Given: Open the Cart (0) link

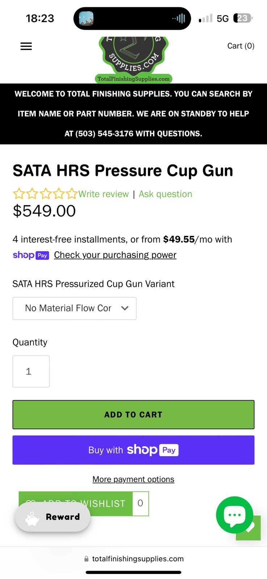Looking at the screenshot, I should tap(241, 46).
